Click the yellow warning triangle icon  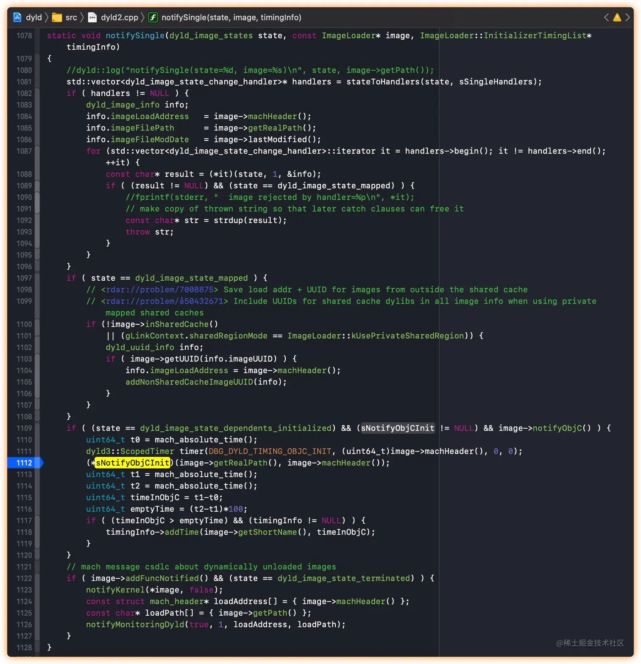[x=617, y=17]
